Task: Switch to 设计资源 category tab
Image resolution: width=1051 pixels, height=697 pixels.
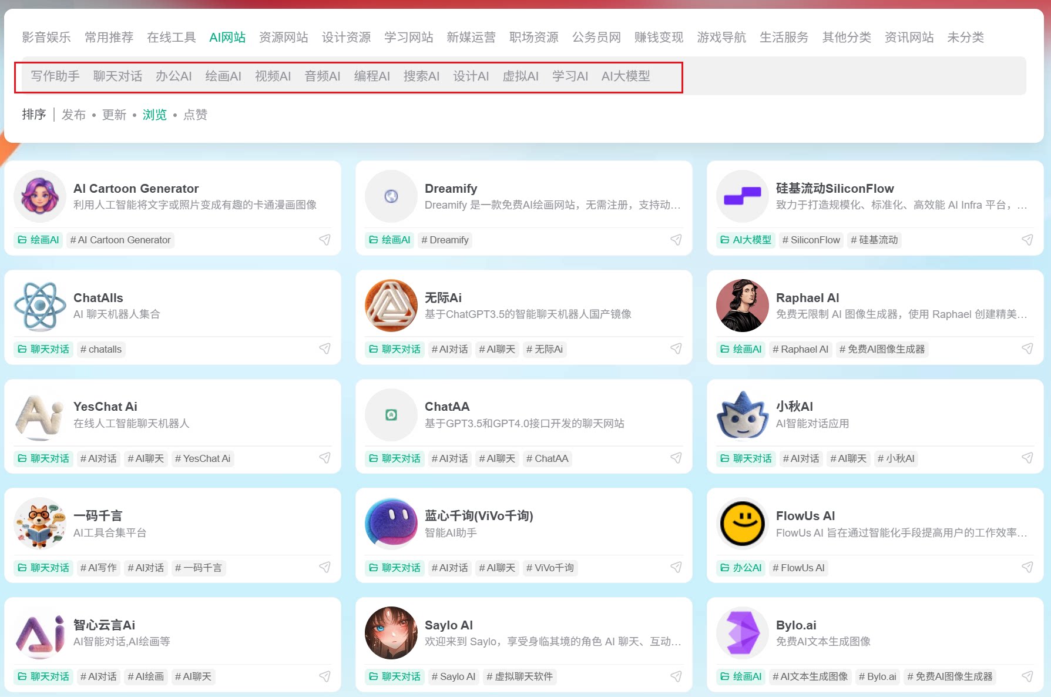Action: [x=347, y=38]
